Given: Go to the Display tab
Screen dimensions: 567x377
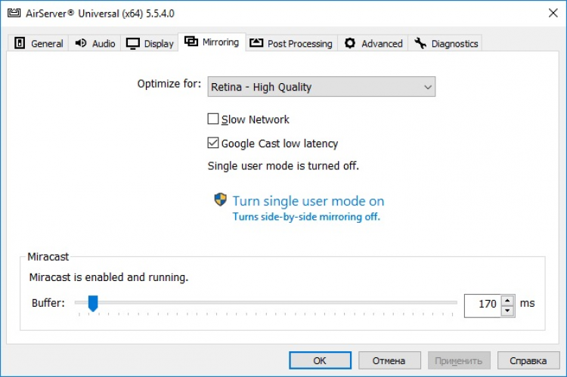Looking at the screenshot, I should pos(150,43).
